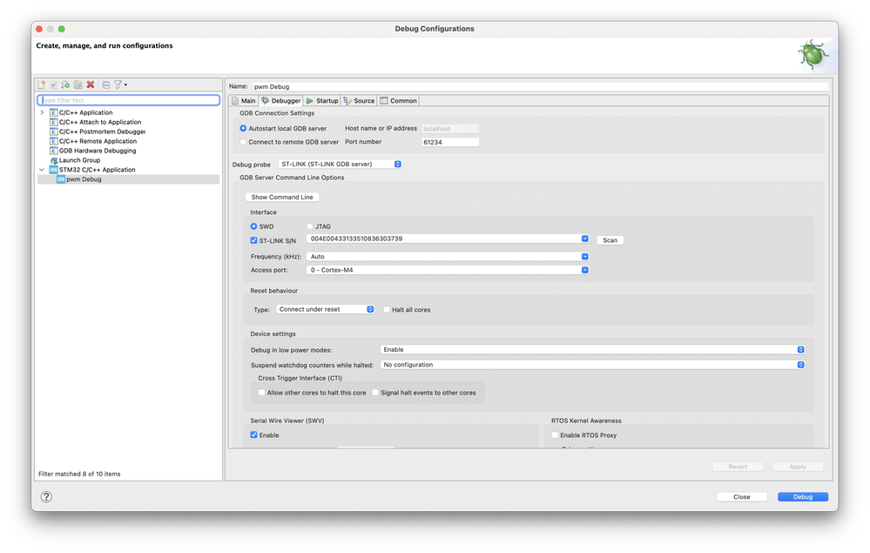Delete the selected launch configuration
This screenshot has width=870, height=553.
point(90,84)
